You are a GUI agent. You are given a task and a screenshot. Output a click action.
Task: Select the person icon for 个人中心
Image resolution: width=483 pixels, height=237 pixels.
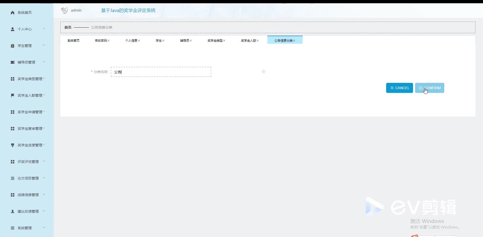12,29
